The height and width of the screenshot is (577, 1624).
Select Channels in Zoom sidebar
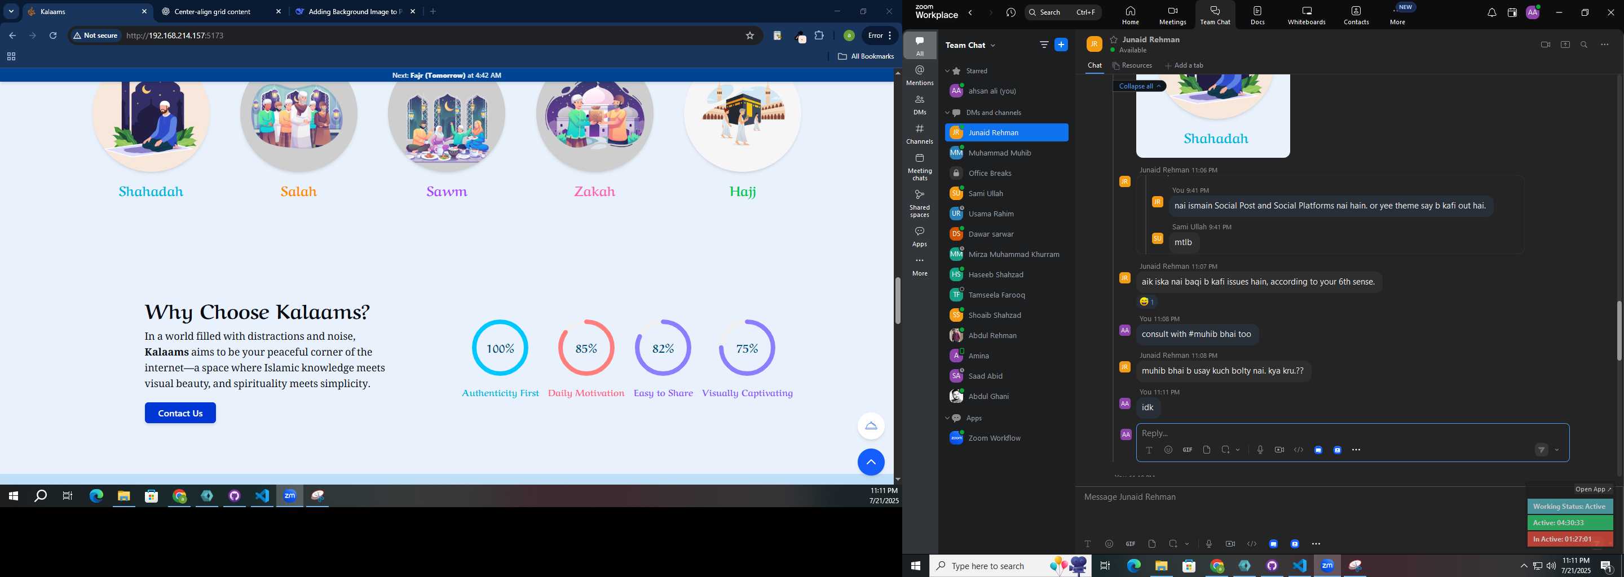(920, 134)
